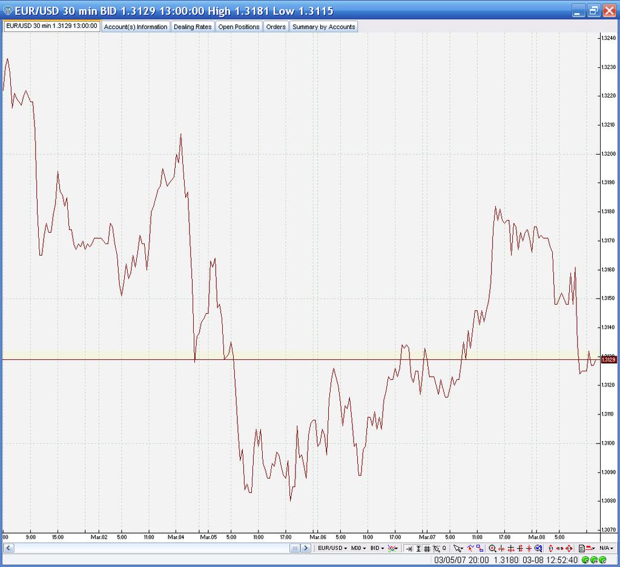Click the 03-08 12:52:40 status bar time

click(x=550, y=560)
